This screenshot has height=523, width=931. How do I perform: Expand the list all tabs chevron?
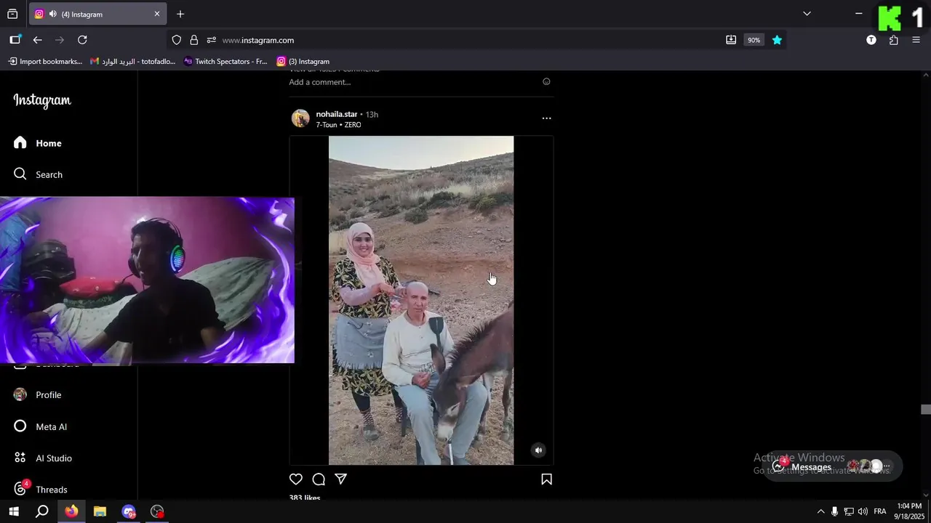point(807,14)
